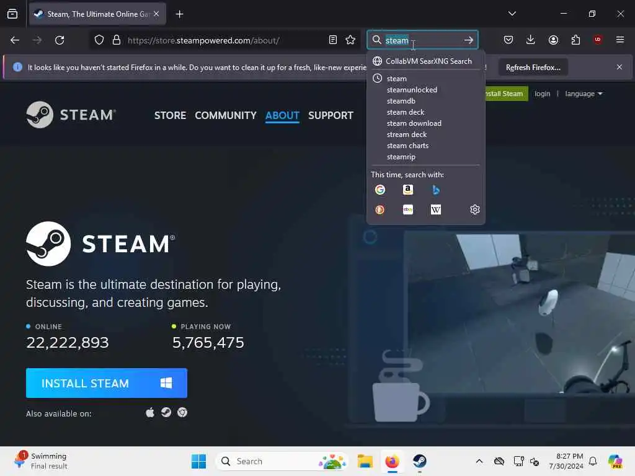Search this time with Bing
635x476 pixels.
436,190
